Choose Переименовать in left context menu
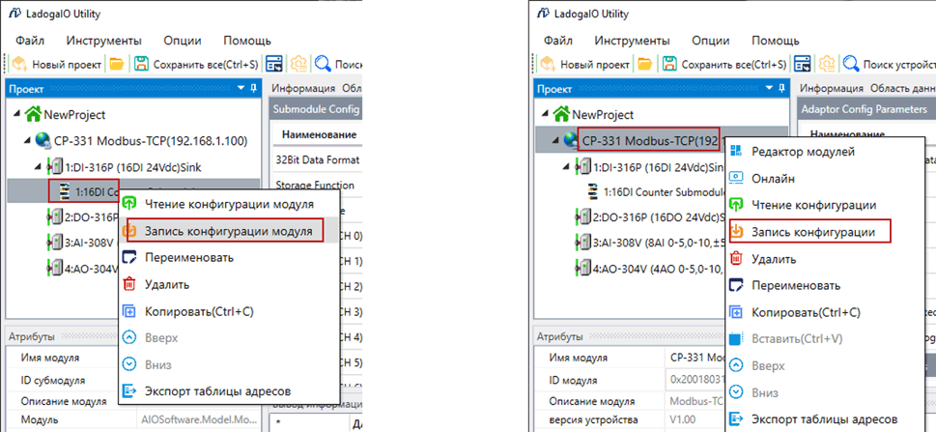936x432 pixels. pos(229,257)
